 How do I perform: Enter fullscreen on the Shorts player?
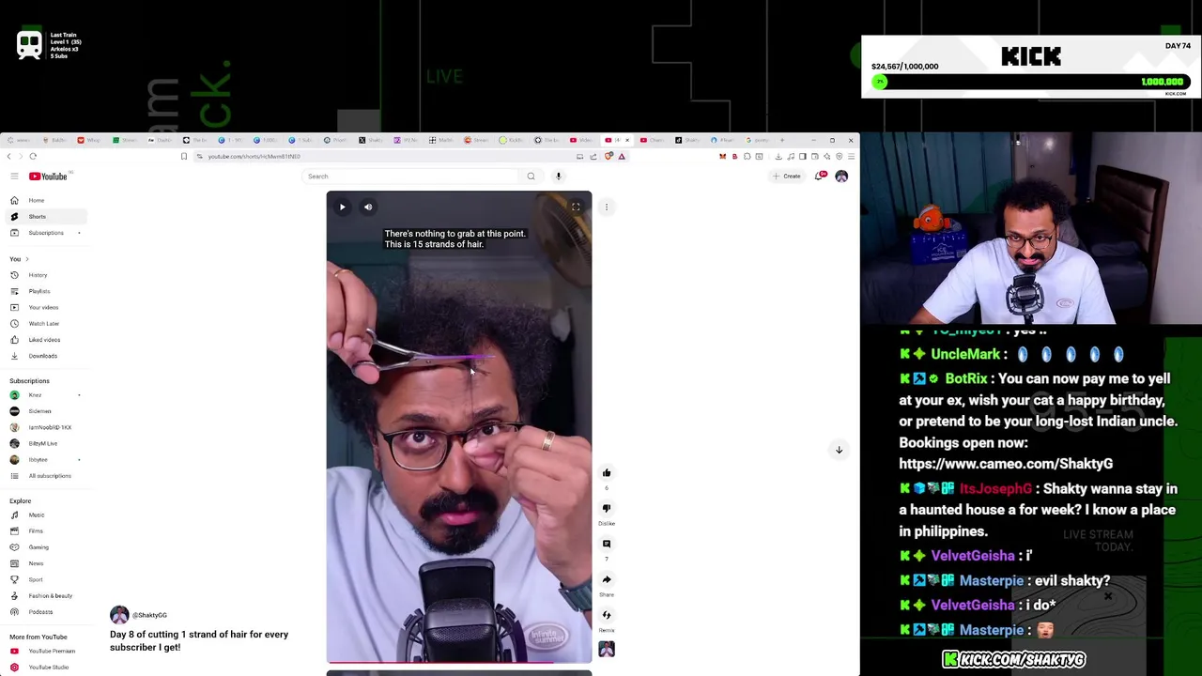tap(576, 207)
